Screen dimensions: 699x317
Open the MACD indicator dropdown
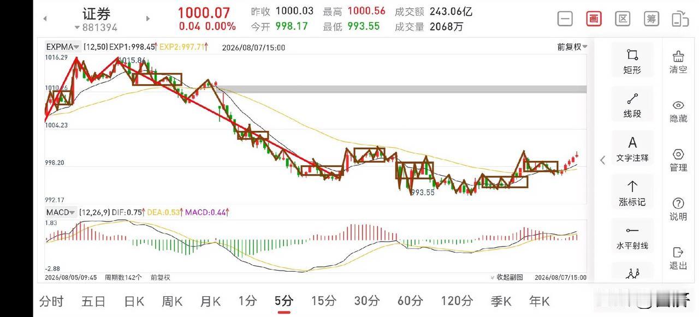(61, 212)
